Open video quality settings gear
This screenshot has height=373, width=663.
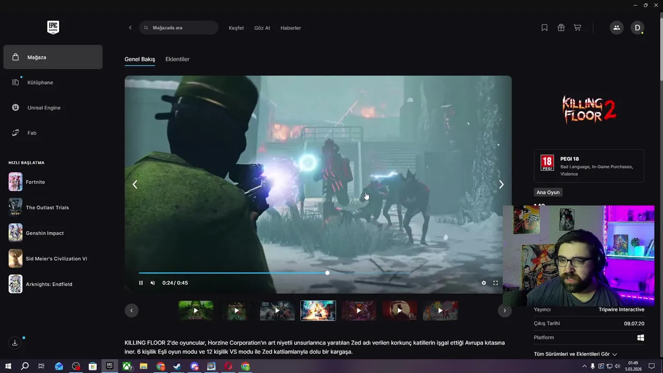coord(484,283)
